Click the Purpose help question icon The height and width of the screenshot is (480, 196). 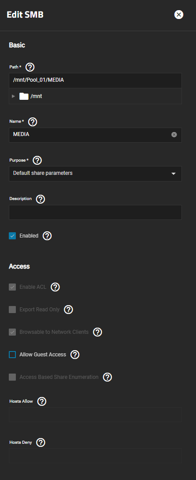click(x=37, y=160)
